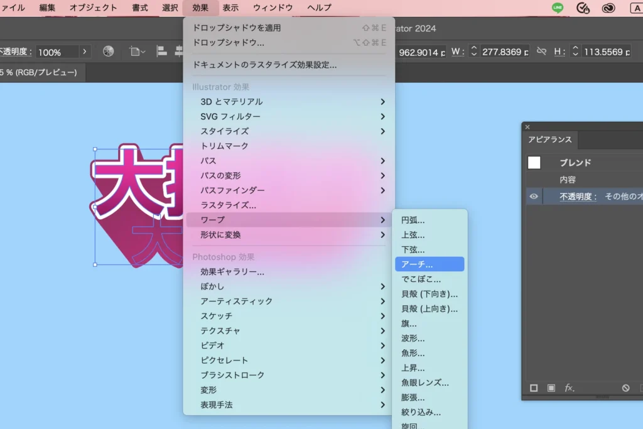Open the Creative Cloud menu bar icon

[x=608, y=8]
